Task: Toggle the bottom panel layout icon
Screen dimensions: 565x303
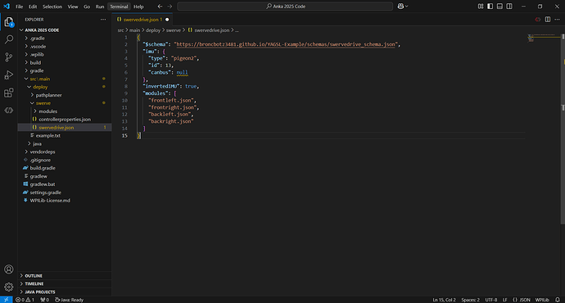Action: 499,7
